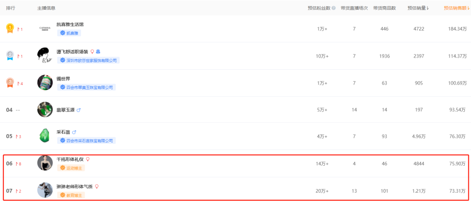Viewport: 471px width, 201px height.
Task: Click the help icon beside 预估粉丝数
Action: point(334,8)
